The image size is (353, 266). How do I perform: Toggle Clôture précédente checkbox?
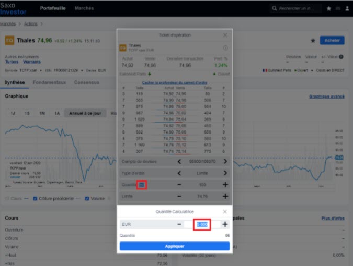[35, 198]
